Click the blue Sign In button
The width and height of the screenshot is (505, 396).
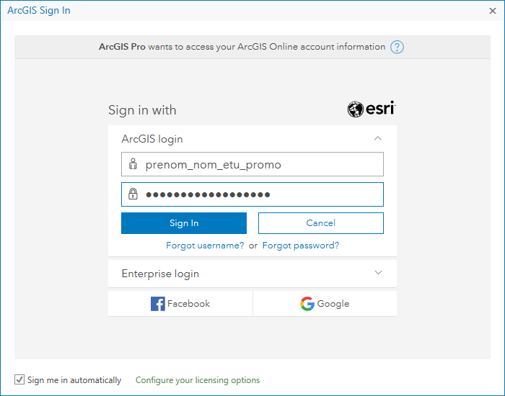pos(184,223)
